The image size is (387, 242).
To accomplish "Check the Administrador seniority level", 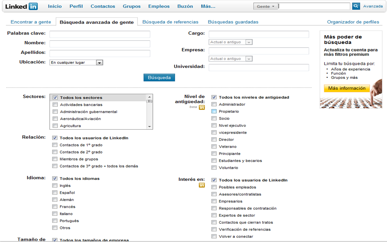I will point(214,104).
